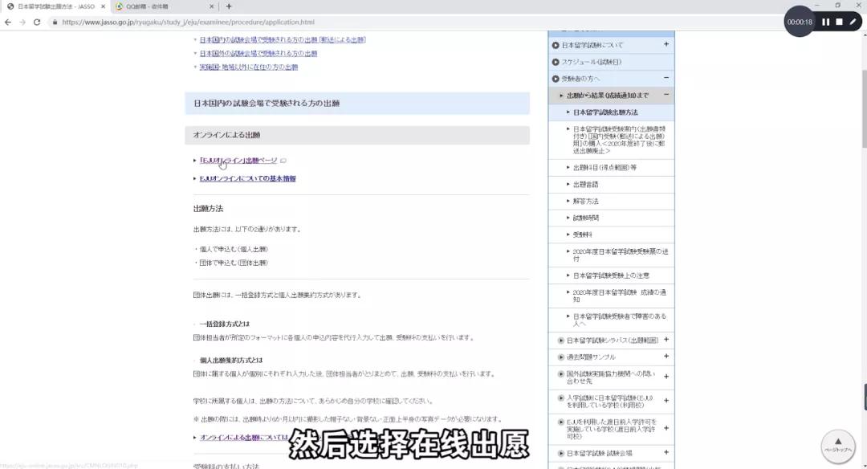The image size is (867, 469).
Task: Expand 日本留学試験 試験会場 section
Action: click(x=666, y=452)
